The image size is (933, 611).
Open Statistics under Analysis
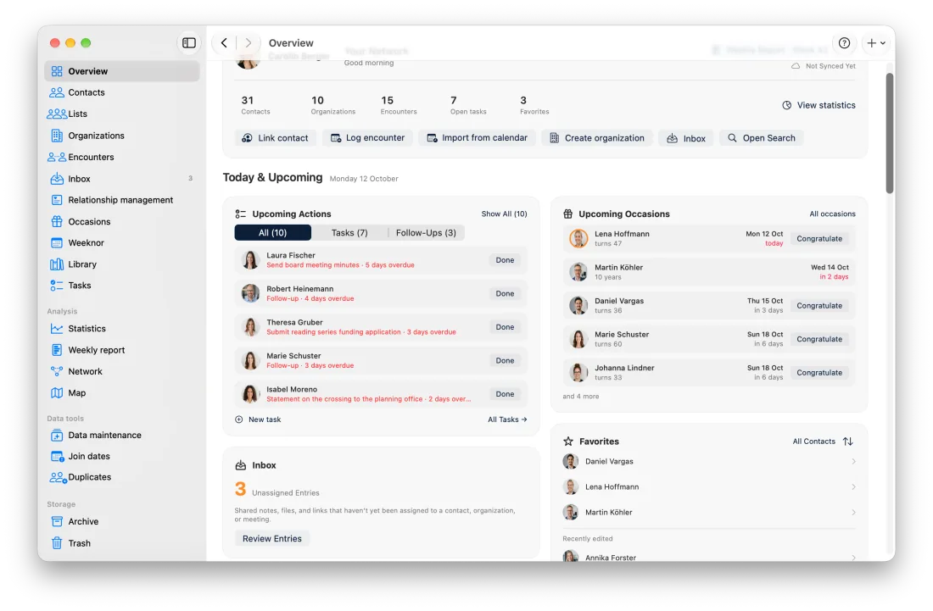pyautogui.click(x=122, y=329)
